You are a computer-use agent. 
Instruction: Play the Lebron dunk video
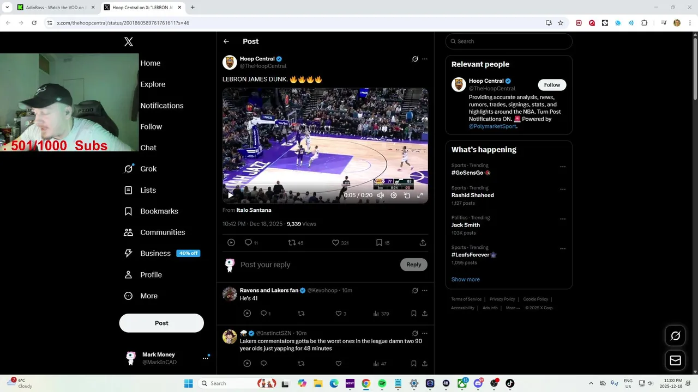click(230, 195)
